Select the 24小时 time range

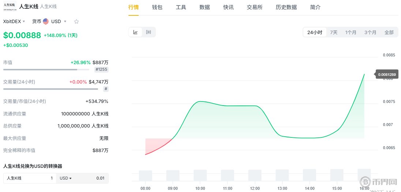pos(315,32)
